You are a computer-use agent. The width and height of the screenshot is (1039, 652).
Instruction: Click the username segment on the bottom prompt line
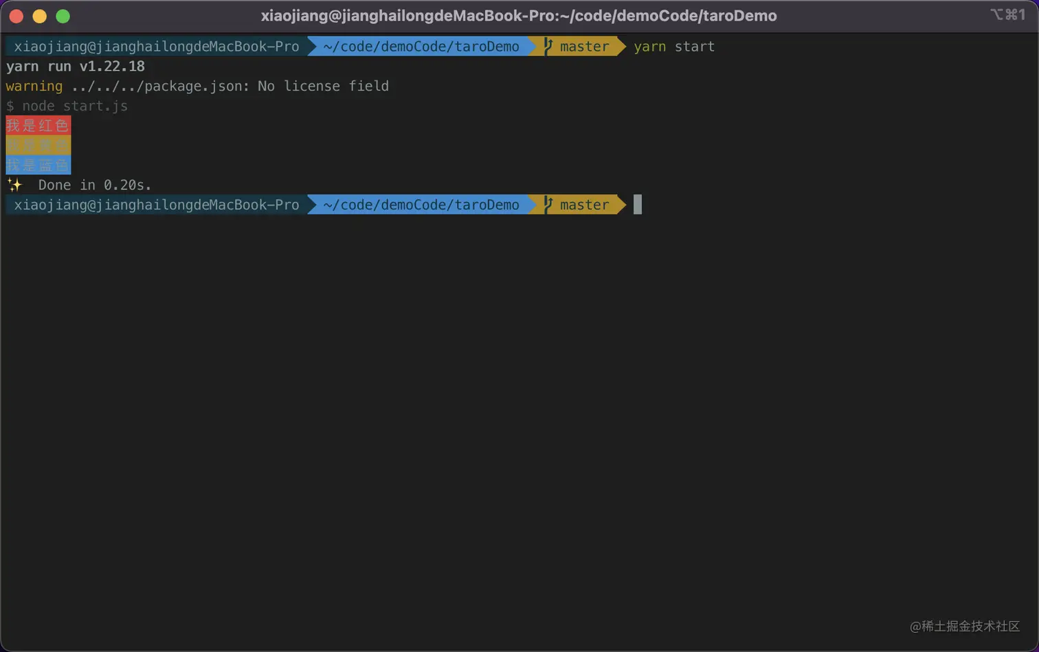coord(157,205)
